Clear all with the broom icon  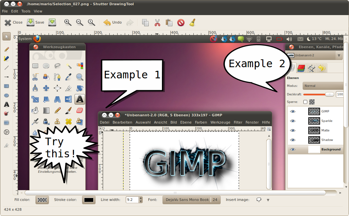pyautogui.click(x=192, y=22)
